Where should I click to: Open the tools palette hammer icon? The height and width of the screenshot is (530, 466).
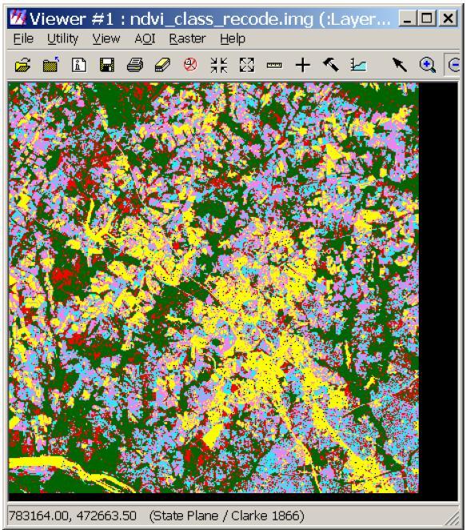(x=331, y=65)
